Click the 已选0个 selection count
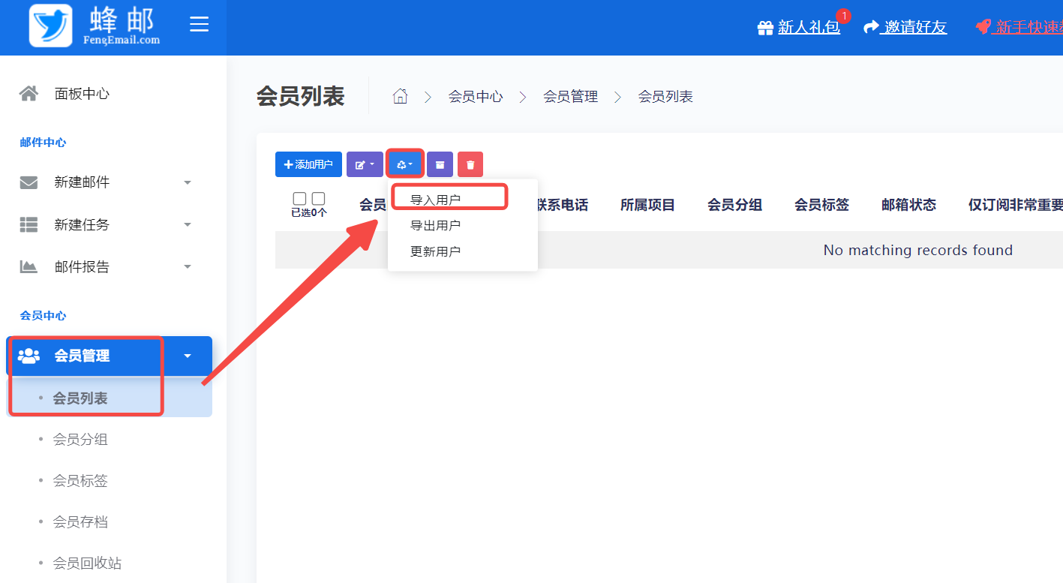 (309, 212)
